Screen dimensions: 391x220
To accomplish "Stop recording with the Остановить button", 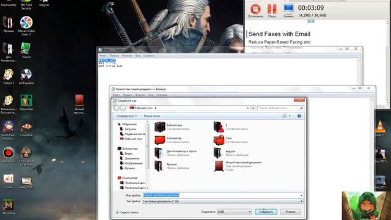I will tap(255, 10).
